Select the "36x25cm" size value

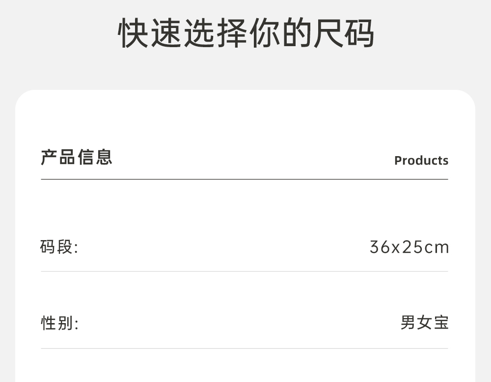pos(409,247)
